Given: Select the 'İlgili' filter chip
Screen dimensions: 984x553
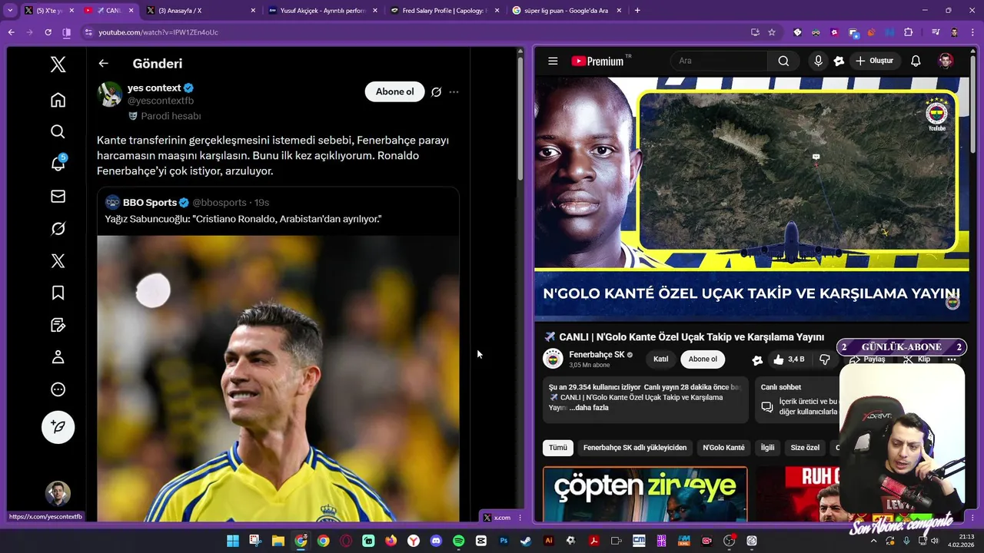Looking at the screenshot, I should coord(767,448).
